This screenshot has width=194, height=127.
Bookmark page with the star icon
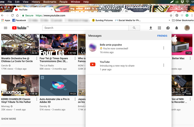[x=171, y=15]
